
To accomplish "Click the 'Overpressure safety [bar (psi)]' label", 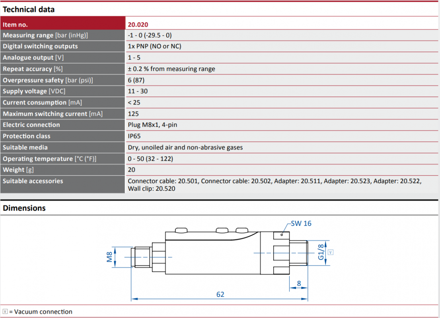I will pyautogui.click(x=48, y=80).
